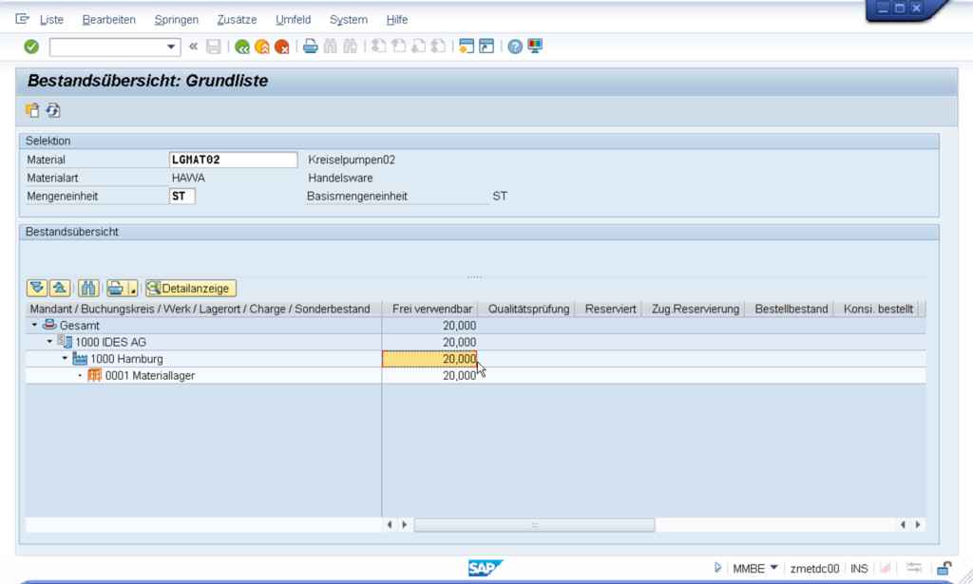Collapse the 1000 Hamburg plant node
973x584 pixels.
point(65,359)
